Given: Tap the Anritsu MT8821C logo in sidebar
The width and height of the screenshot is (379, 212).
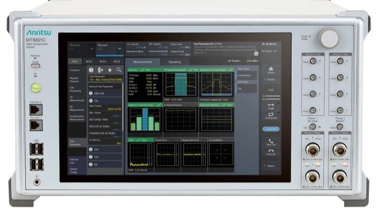Looking at the screenshot, I should (x=269, y=44).
